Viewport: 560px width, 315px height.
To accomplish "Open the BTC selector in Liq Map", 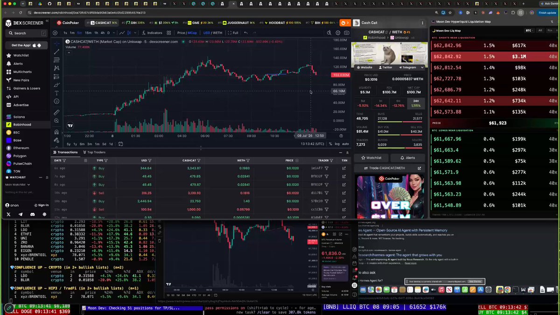I will [529, 30].
